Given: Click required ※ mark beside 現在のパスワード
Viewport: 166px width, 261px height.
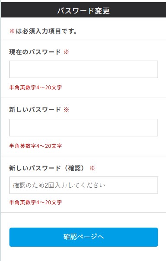Looking at the screenshot, I should pyautogui.click(x=67, y=52).
